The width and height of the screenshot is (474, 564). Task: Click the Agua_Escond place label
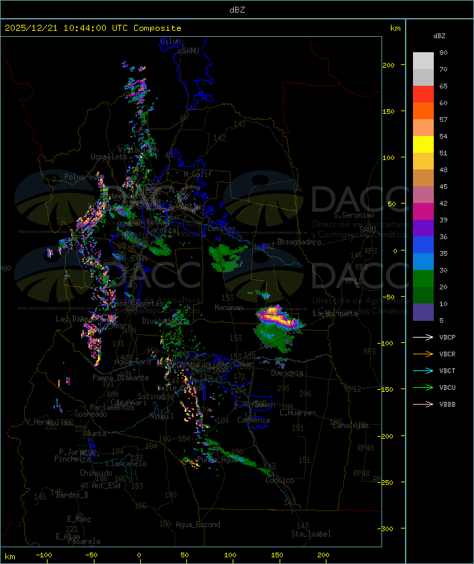pos(198,524)
